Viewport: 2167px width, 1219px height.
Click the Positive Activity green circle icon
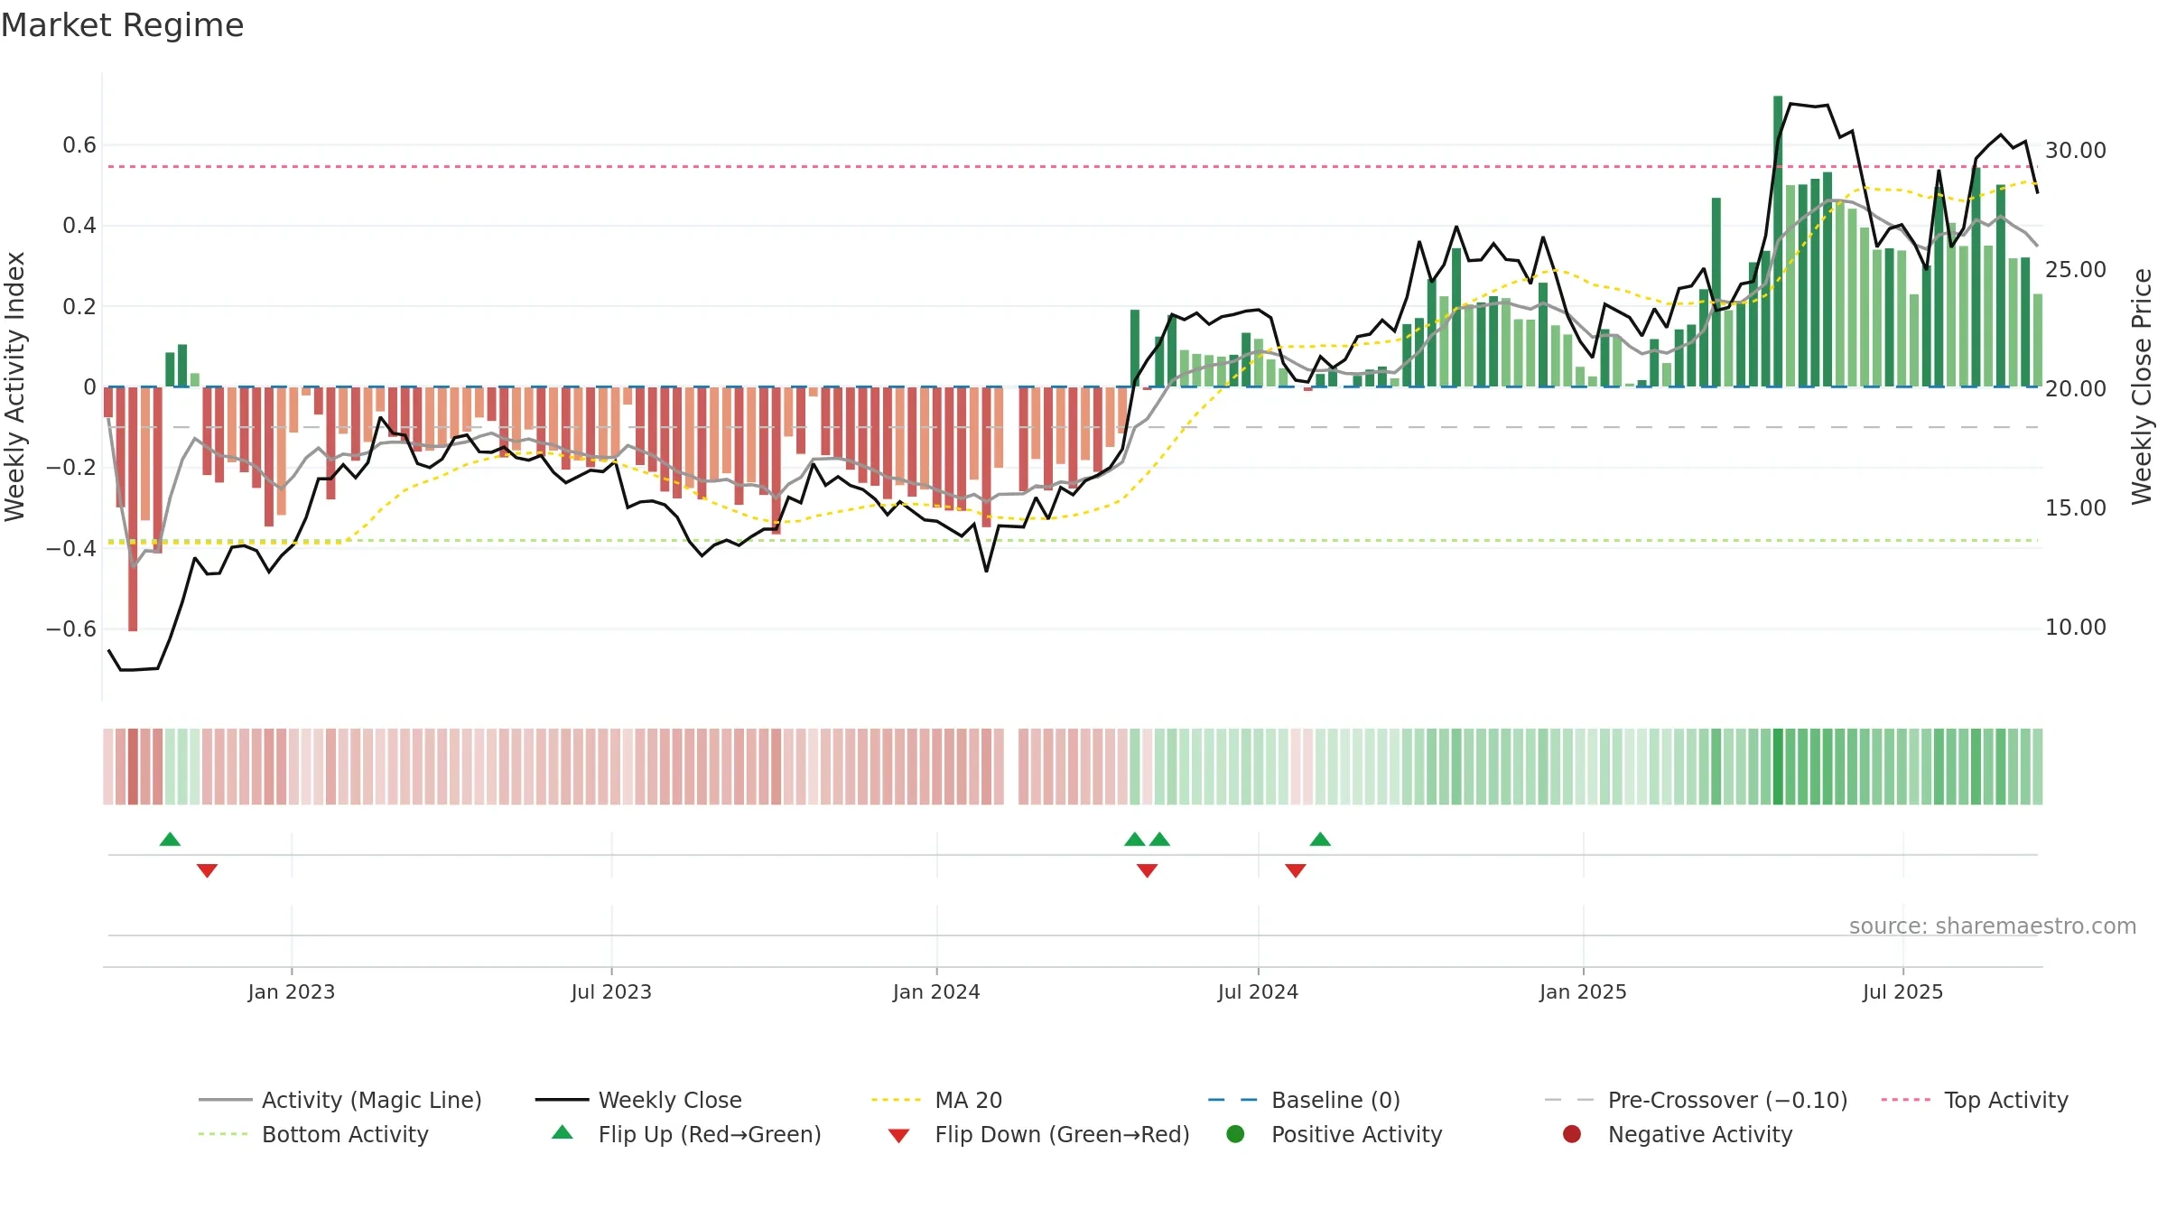point(1235,1134)
